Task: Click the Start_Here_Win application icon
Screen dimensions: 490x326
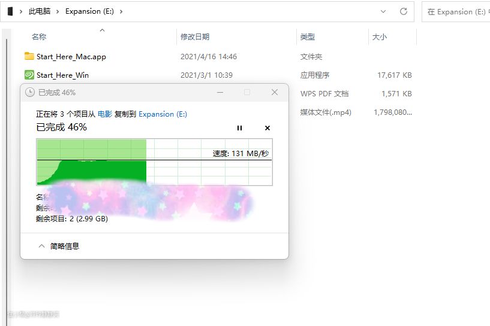Action: coord(29,75)
